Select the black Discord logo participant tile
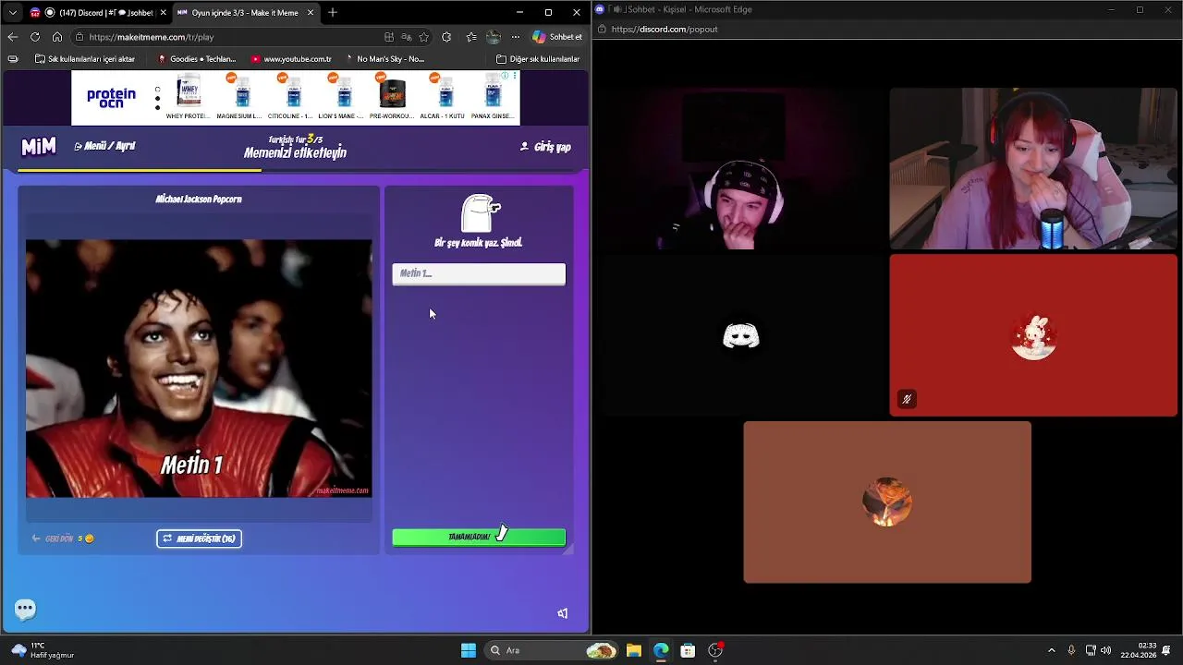Image resolution: width=1183 pixels, height=665 pixels. point(740,335)
